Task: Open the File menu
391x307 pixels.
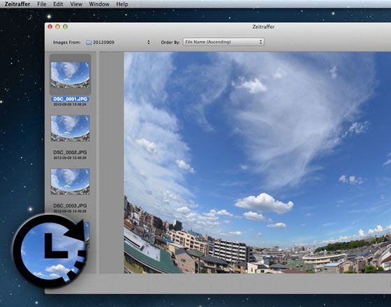Action: coord(42,4)
